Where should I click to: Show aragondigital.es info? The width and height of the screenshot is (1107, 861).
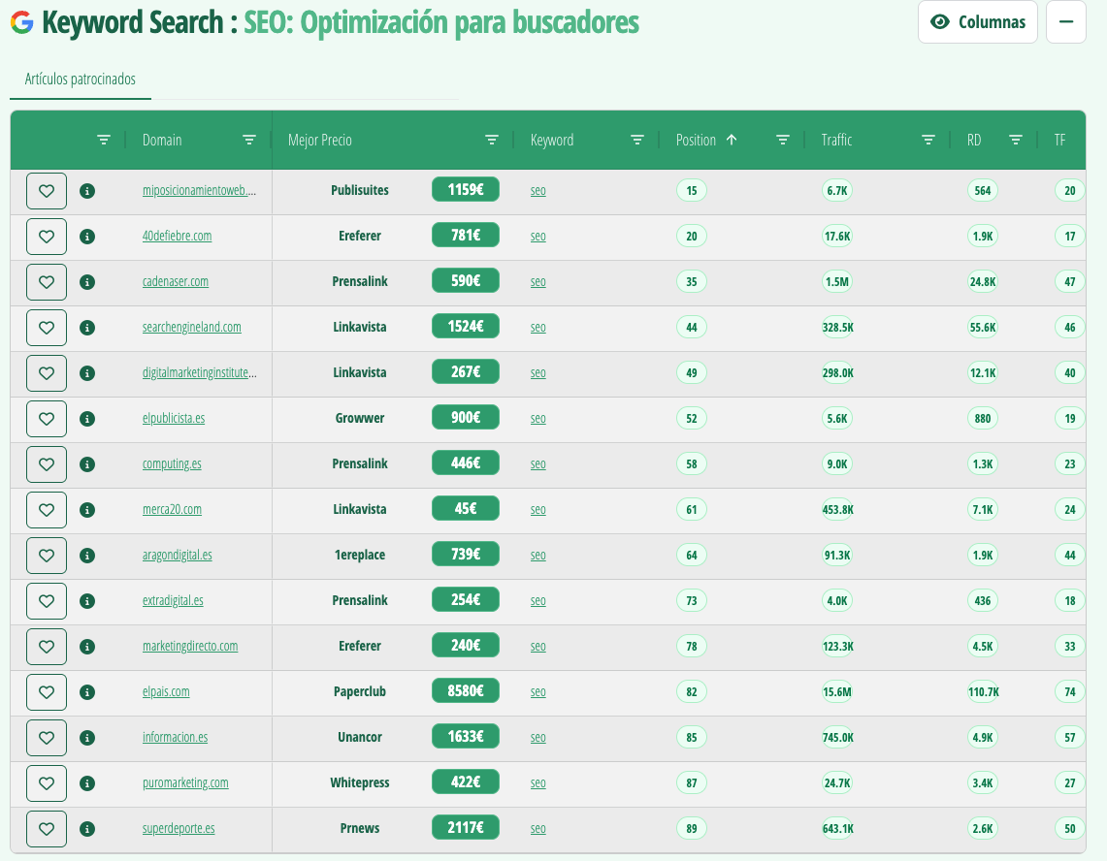click(87, 556)
